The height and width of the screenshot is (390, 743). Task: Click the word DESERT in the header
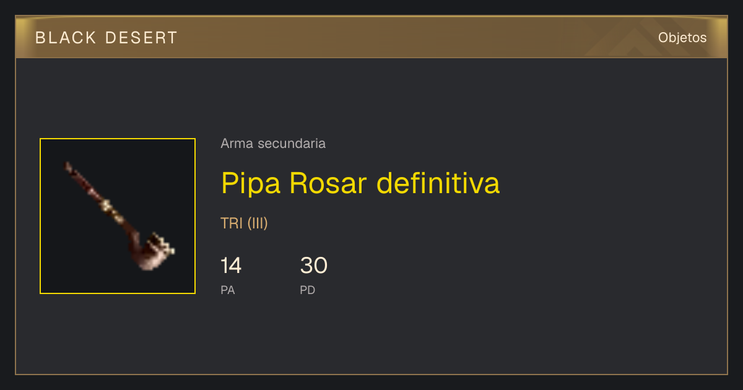click(x=142, y=38)
